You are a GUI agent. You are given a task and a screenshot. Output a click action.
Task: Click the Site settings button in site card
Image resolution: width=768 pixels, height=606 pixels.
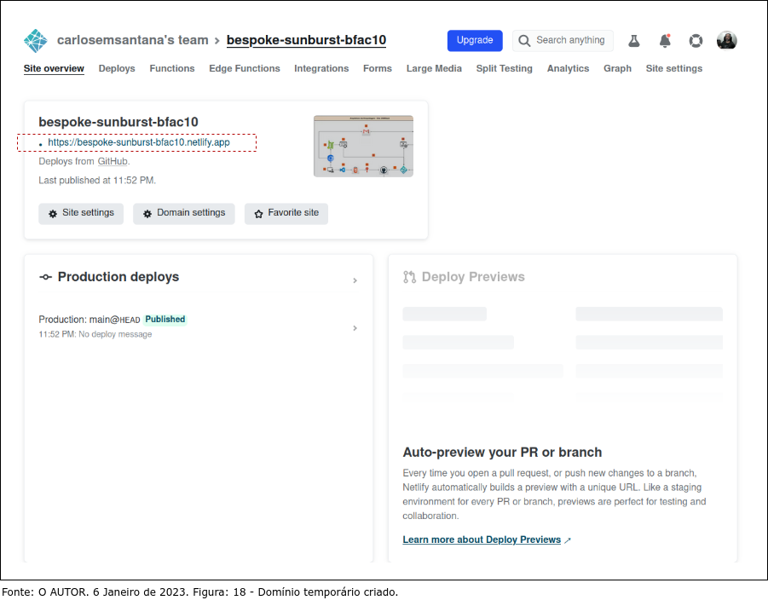click(x=81, y=214)
